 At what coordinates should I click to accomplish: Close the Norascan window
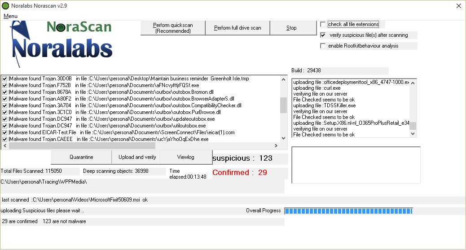coord(458,6)
